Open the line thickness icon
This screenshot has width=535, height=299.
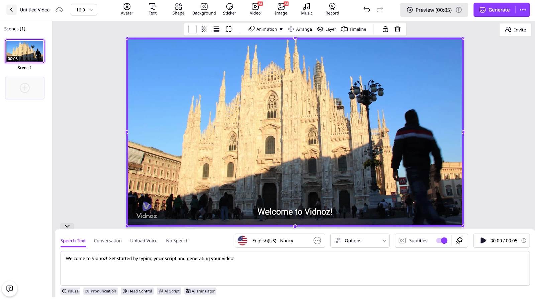[216, 29]
